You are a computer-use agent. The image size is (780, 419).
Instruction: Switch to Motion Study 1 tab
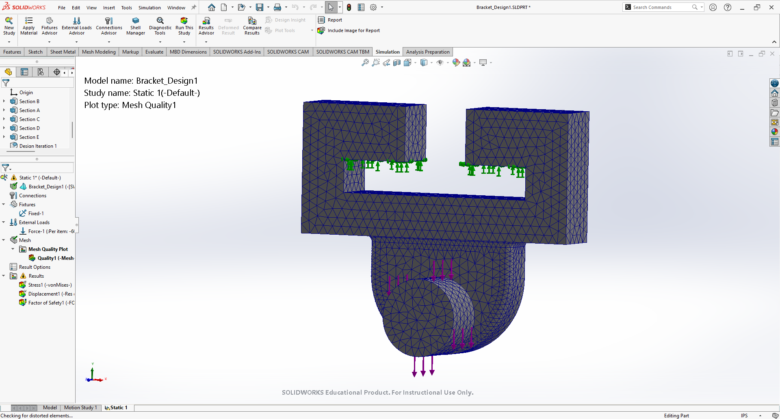click(x=80, y=408)
